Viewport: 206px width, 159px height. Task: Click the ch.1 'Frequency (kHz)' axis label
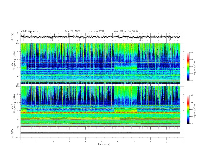[x=15, y=61]
